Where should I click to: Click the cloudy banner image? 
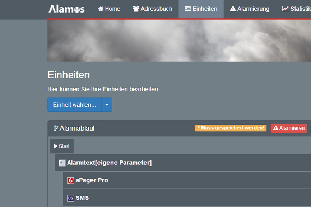[179, 40]
